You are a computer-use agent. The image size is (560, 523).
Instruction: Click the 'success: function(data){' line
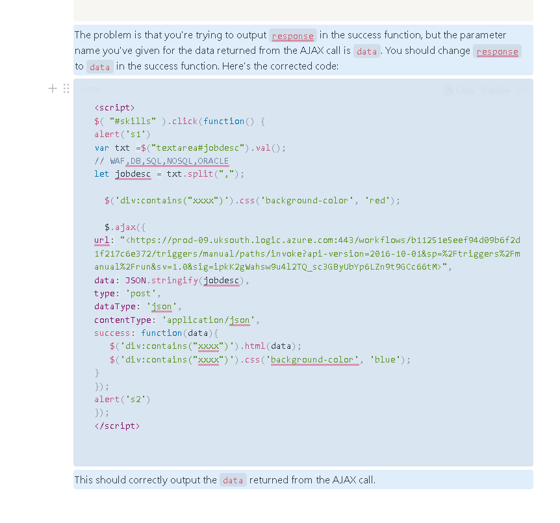156,333
